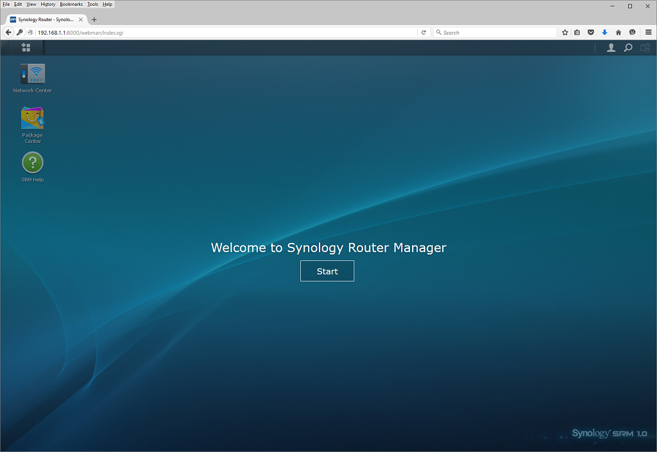Open the SRM main menu icon
The height and width of the screenshot is (452, 657).
(x=26, y=47)
